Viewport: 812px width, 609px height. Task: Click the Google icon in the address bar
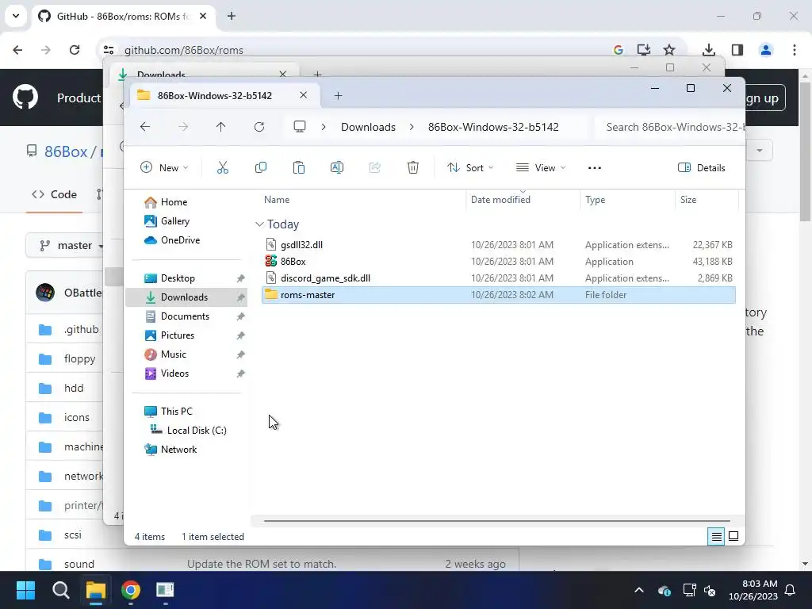coord(618,50)
